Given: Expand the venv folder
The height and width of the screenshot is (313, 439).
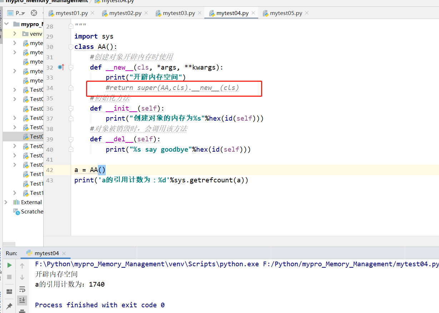Looking at the screenshot, I should (15, 34).
